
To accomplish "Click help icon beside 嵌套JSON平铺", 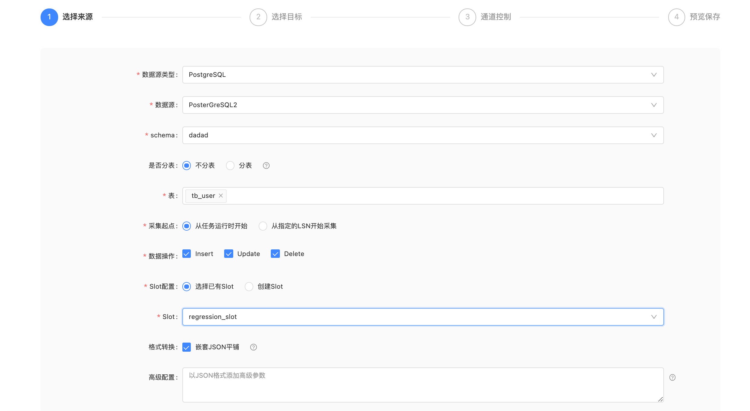I will click(x=253, y=347).
